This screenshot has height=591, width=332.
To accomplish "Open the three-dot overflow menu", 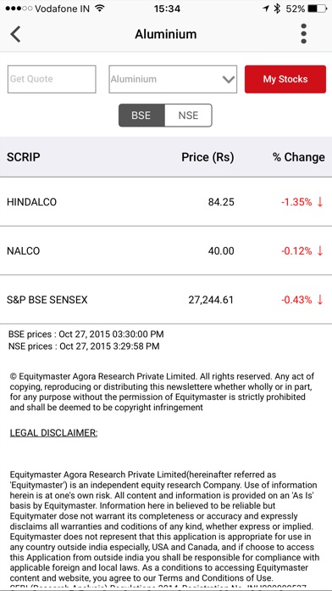I will (304, 34).
